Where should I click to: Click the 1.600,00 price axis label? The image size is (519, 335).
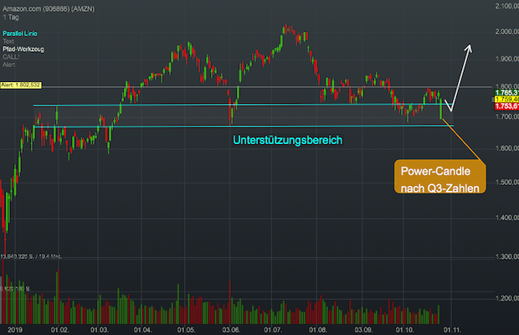click(506, 148)
